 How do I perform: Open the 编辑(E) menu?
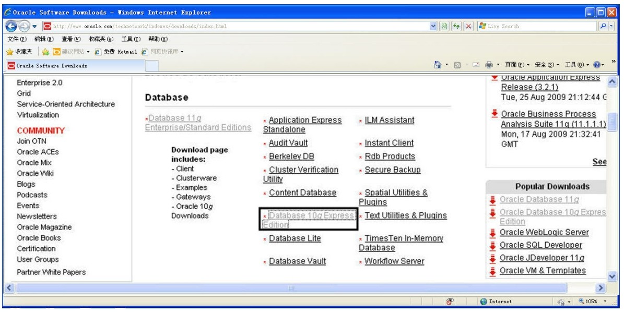pos(44,39)
